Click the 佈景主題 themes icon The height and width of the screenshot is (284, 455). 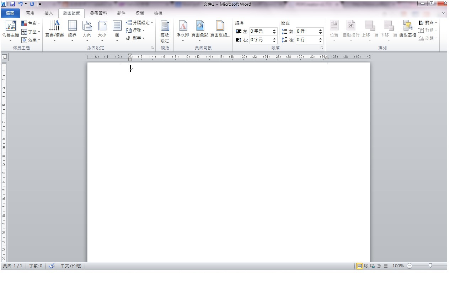(x=11, y=28)
